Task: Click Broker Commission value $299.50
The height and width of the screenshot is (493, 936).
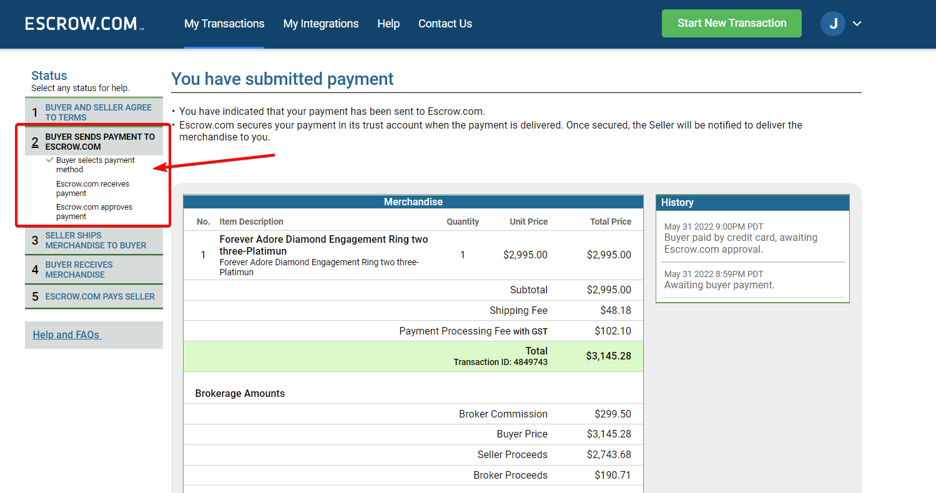Action: (613, 414)
